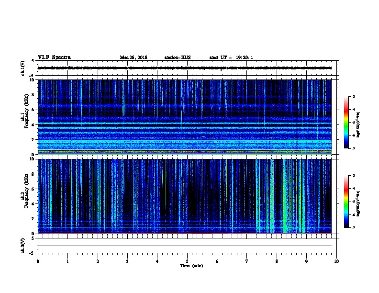This screenshot has height=293, width=379.
Task: Click the "6" kHz tick on ch.1 axis
Action: tap(33, 110)
